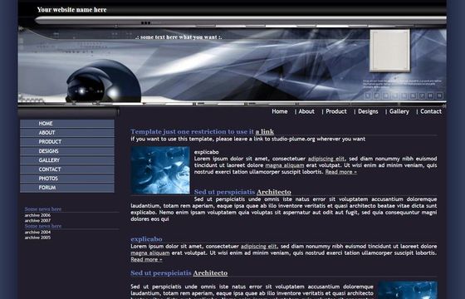
Task: Click 'Read more' link beside the blue image
Action: [341, 172]
